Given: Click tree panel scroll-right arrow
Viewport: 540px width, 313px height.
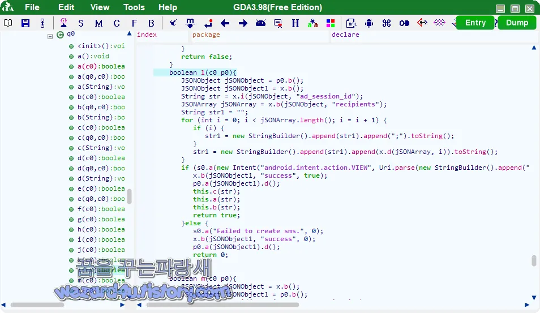Looking at the screenshot, I should click(122, 305).
